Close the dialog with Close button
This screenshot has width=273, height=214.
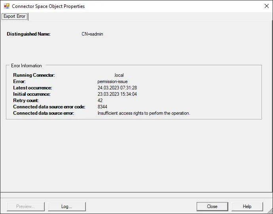coord(212,206)
